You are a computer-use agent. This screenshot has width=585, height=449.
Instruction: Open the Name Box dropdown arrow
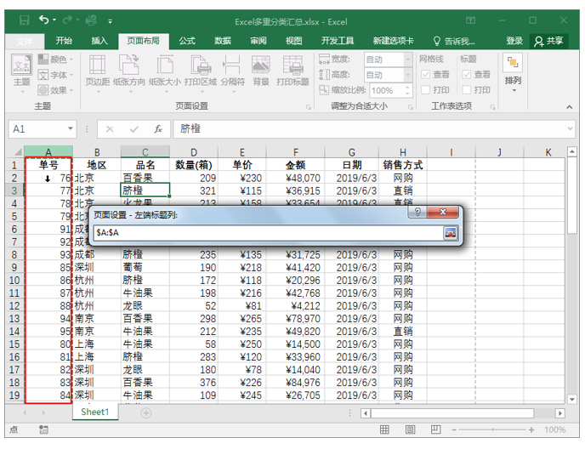coord(70,128)
